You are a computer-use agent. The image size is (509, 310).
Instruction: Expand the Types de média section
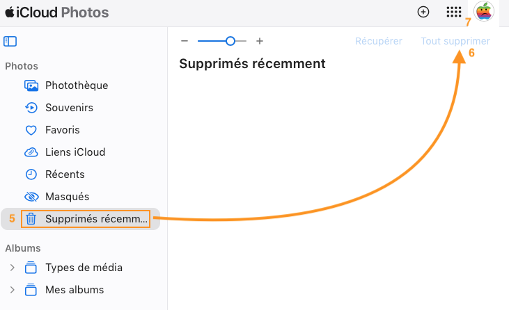coord(11,268)
